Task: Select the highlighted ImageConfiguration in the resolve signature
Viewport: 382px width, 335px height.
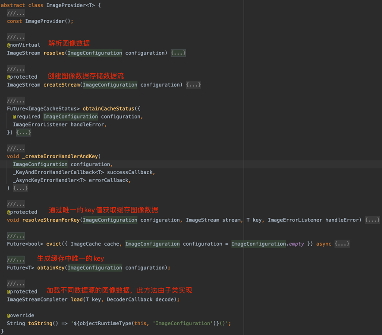Action: (x=95, y=53)
